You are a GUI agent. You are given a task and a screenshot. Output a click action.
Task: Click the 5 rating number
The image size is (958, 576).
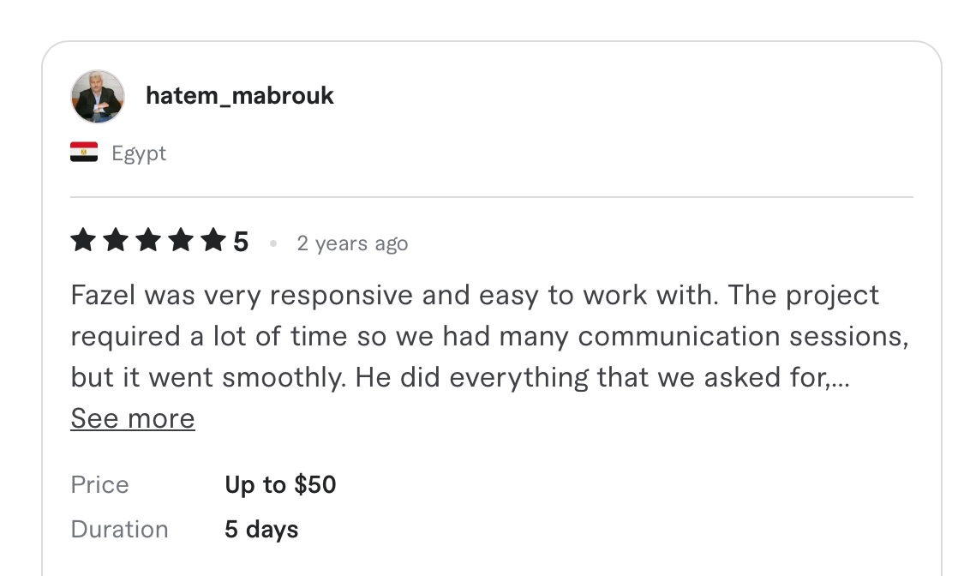click(x=242, y=241)
